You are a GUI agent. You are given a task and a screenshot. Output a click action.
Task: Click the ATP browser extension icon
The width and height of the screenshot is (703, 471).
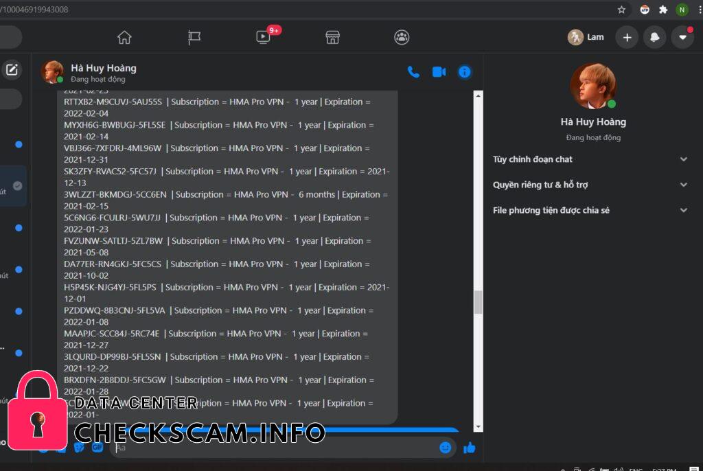645,10
